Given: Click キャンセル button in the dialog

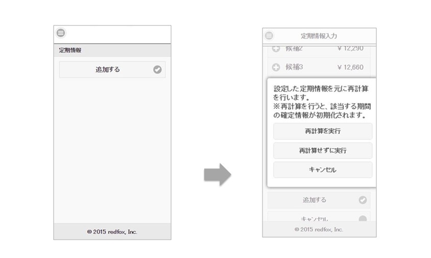Looking at the screenshot, I should click(x=323, y=170).
